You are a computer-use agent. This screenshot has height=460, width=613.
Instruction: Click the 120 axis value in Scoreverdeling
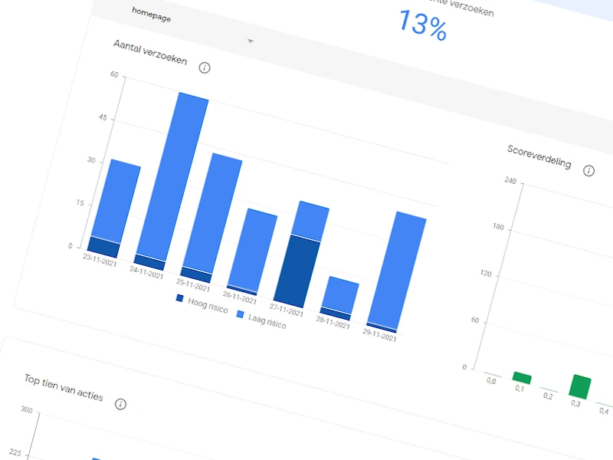[x=486, y=274]
